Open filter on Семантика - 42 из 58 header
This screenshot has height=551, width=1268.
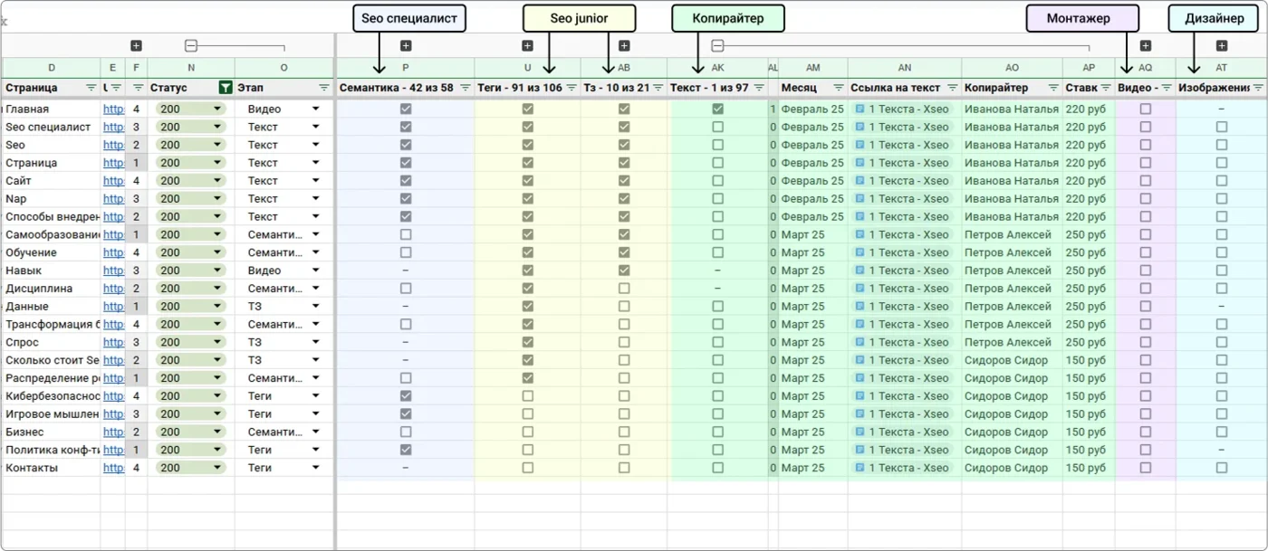point(465,88)
